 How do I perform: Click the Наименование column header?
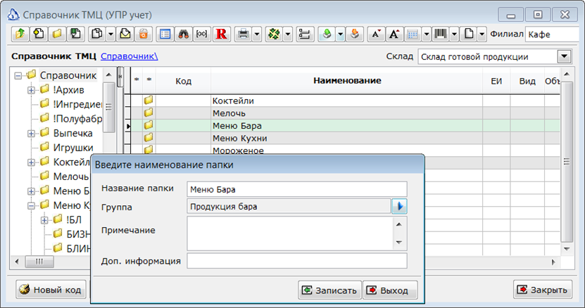(347, 81)
